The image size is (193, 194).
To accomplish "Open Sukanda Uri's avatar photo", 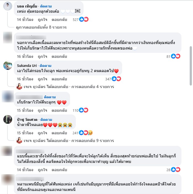I will (x=8, y=65).
